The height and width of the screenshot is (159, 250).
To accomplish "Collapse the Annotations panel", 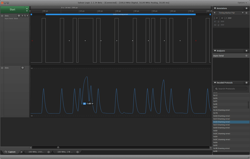I will pyautogui.click(x=215, y=8).
